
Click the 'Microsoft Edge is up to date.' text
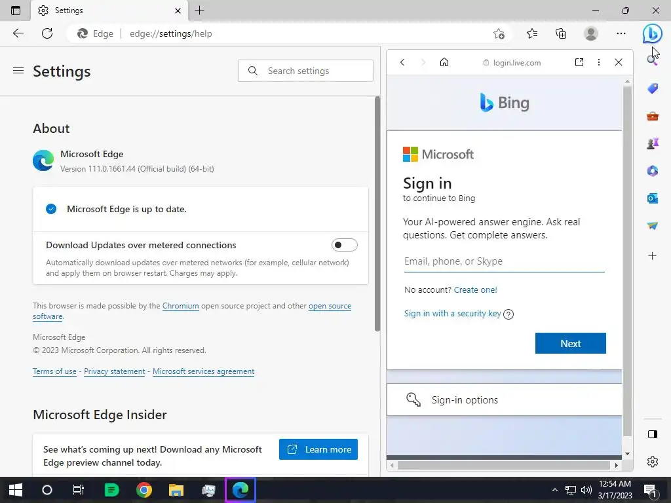126,209
